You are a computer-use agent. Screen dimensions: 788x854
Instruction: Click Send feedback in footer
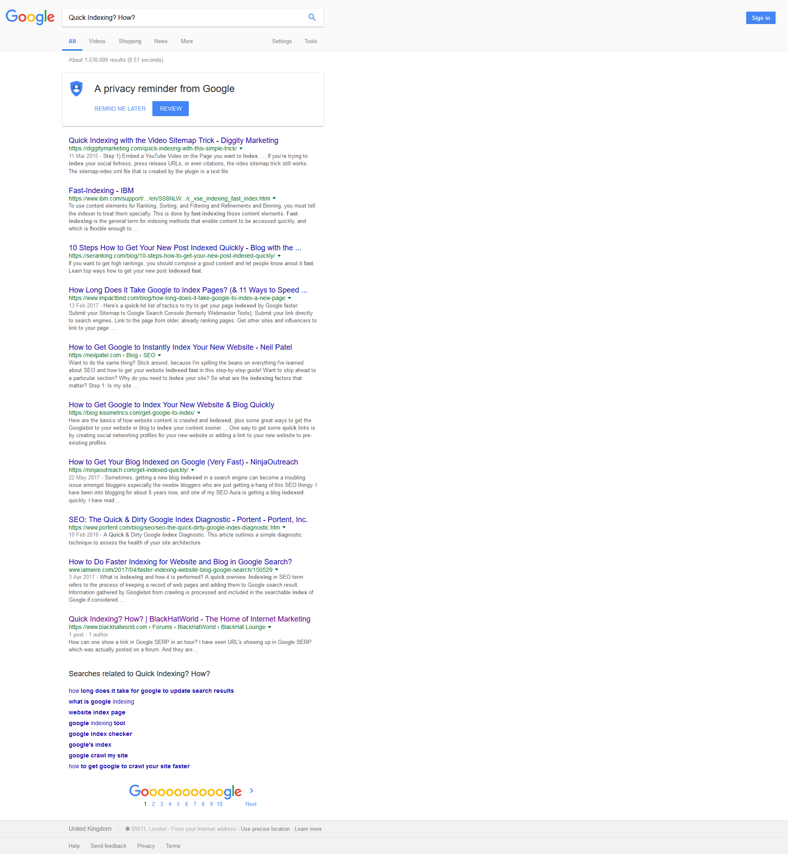click(108, 845)
